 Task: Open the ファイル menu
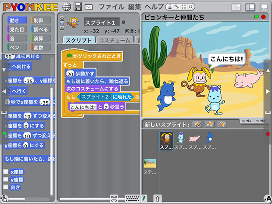tap(111, 7)
